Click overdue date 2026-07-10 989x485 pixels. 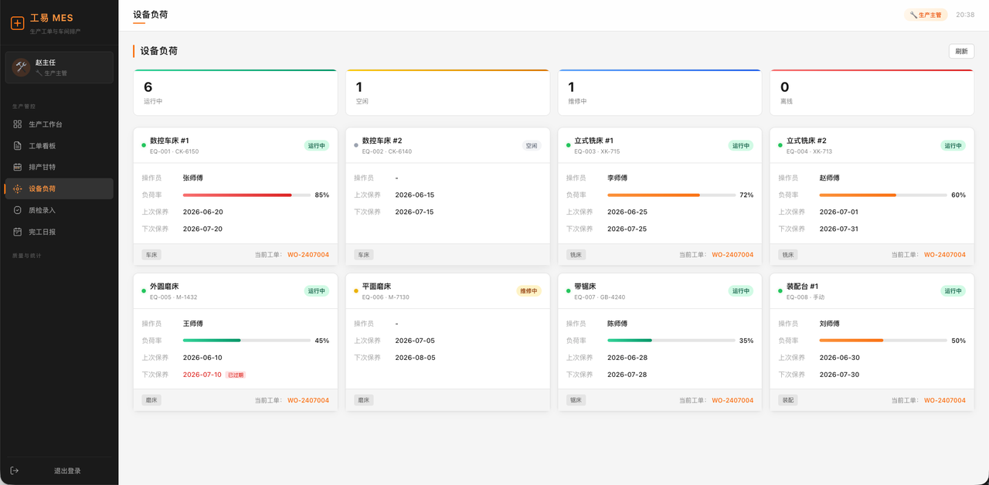click(202, 375)
